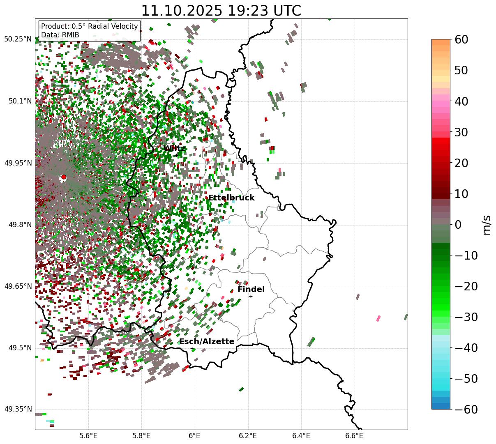Click the 5.6°E longitude label
496x444 pixels.
coord(88,436)
